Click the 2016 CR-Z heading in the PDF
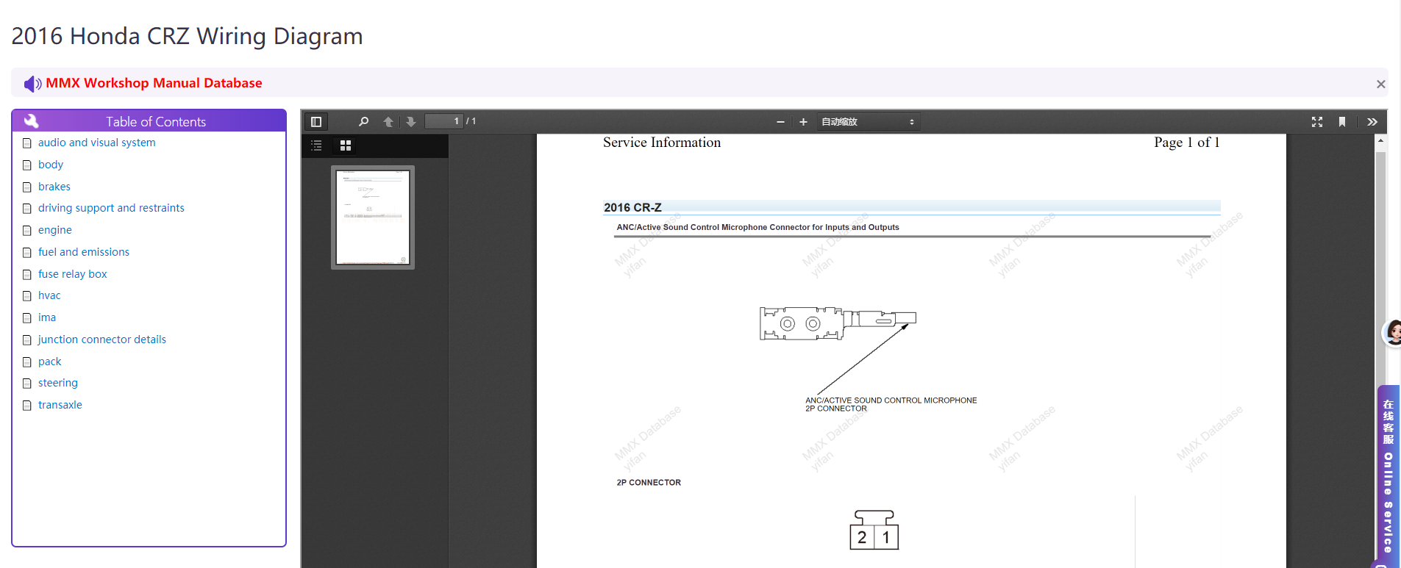This screenshot has width=1401, height=568. coord(632,207)
